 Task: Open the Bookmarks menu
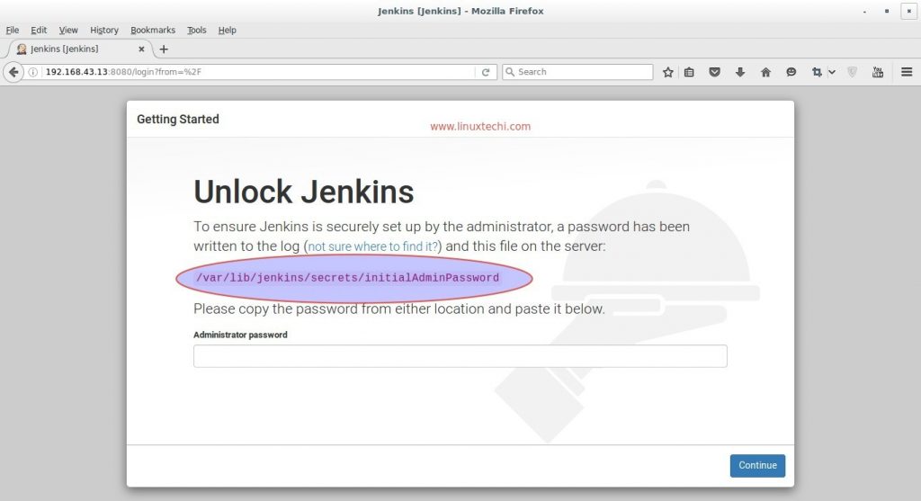click(153, 30)
